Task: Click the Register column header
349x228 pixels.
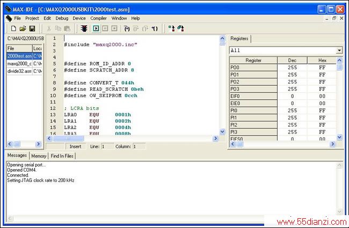Action: (253, 60)
